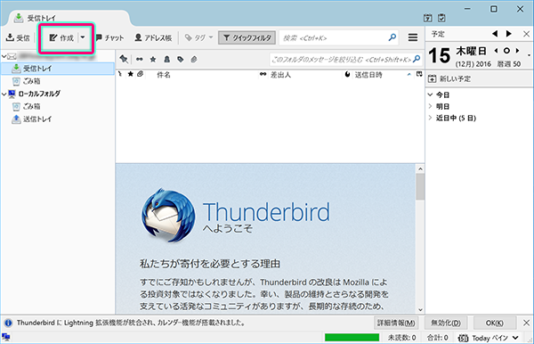Viewport: 534px width, 344px height.
Task: Create a 新しい予定 new event
Action: coord(449,78)
